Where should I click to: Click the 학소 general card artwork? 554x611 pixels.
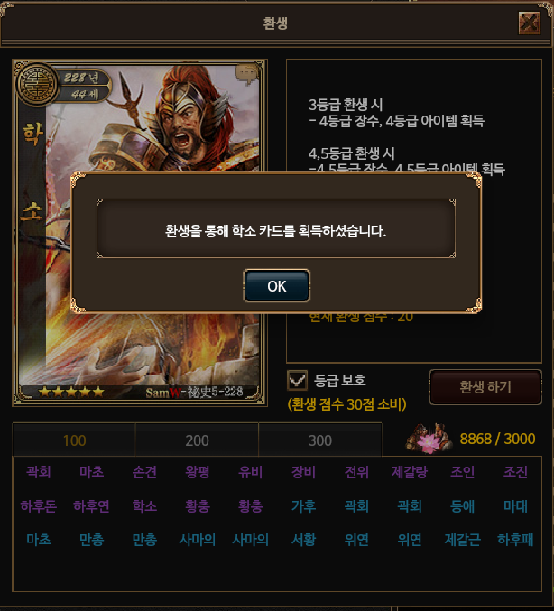tap(140, 233)
